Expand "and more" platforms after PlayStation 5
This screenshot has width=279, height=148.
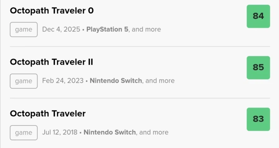147,30
